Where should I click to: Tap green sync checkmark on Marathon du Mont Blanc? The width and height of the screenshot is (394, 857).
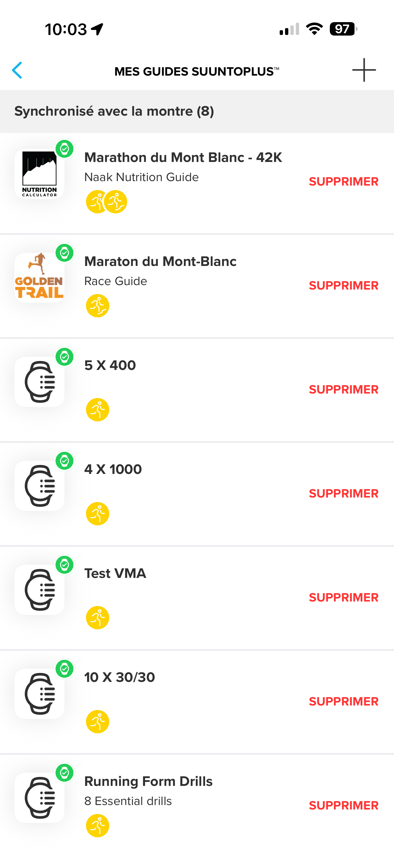point(64,149)
